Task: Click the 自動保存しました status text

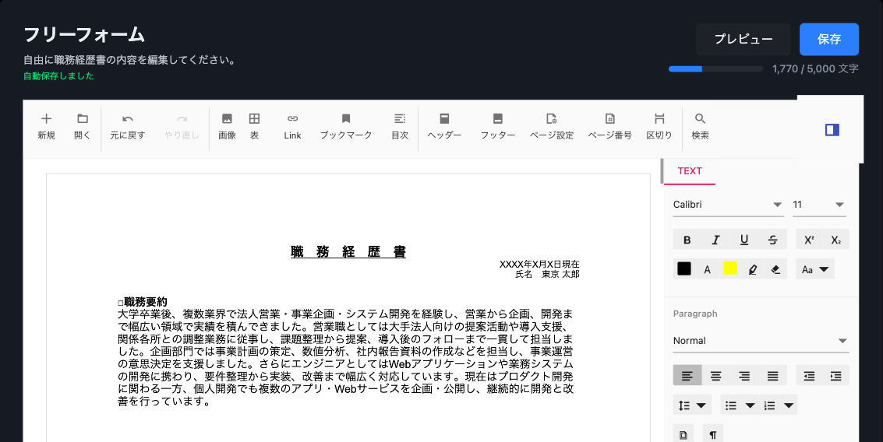Action: 58,76
